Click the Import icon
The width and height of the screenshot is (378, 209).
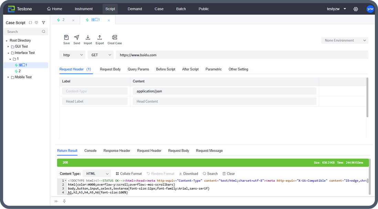point(88,38)
